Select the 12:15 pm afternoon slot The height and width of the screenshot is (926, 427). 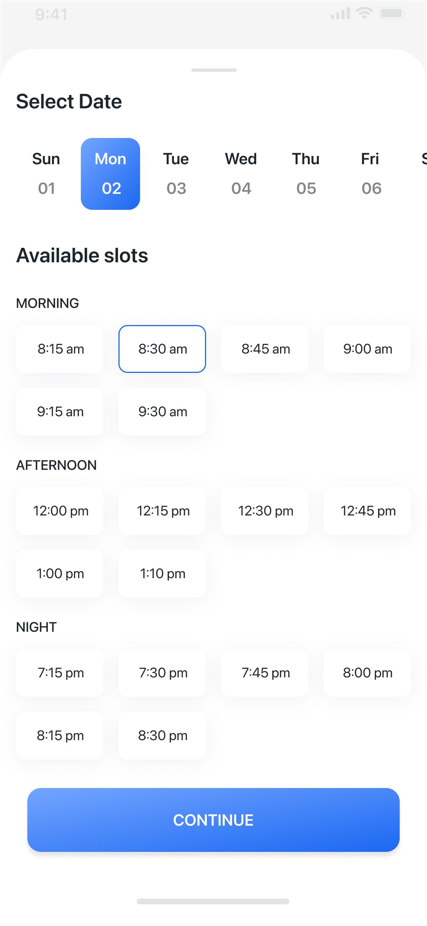[162, 511]
